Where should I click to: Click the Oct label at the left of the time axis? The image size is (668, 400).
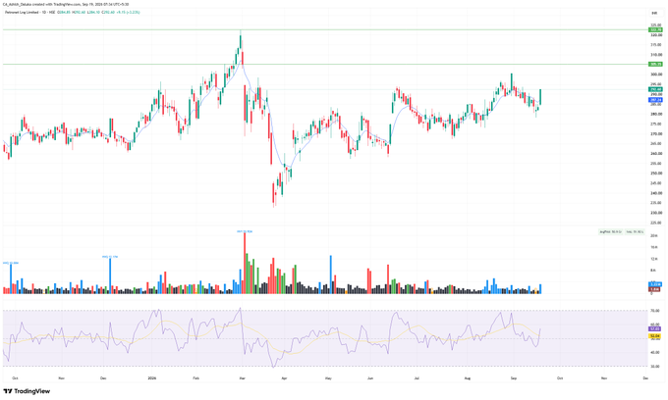[15, 377]
